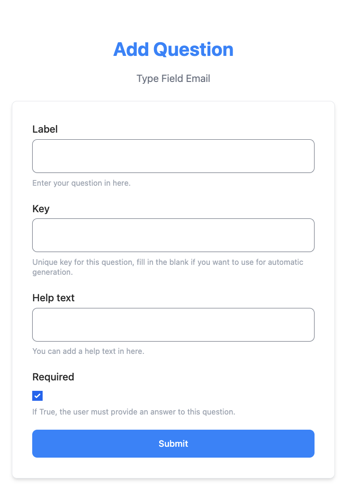Click the Submit button

[x=173, y=443]
